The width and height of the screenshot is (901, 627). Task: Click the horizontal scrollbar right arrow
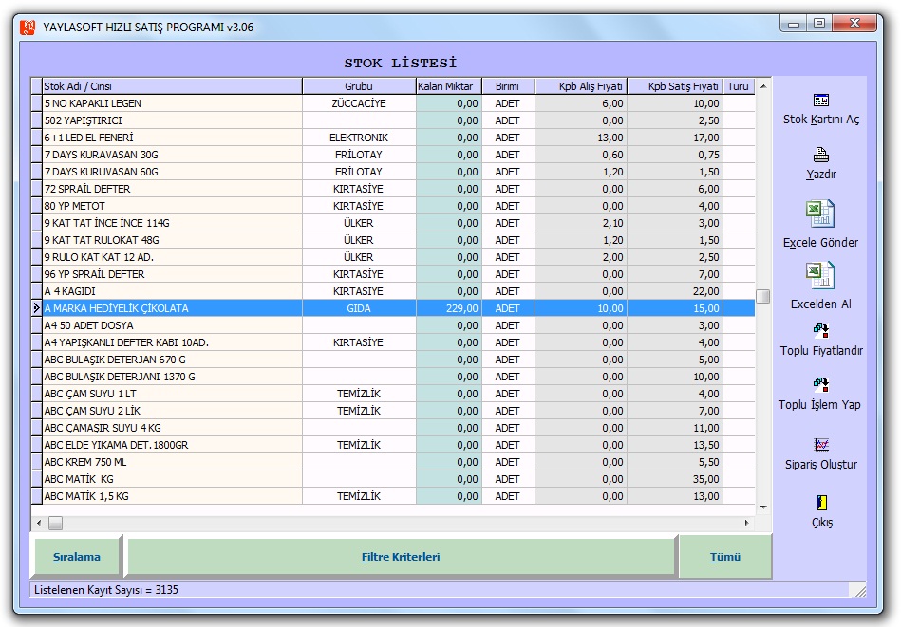coord(747,523)
